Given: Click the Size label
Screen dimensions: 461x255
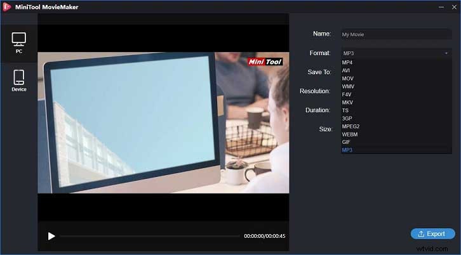Looking at the screenshot, I should 326,129.
